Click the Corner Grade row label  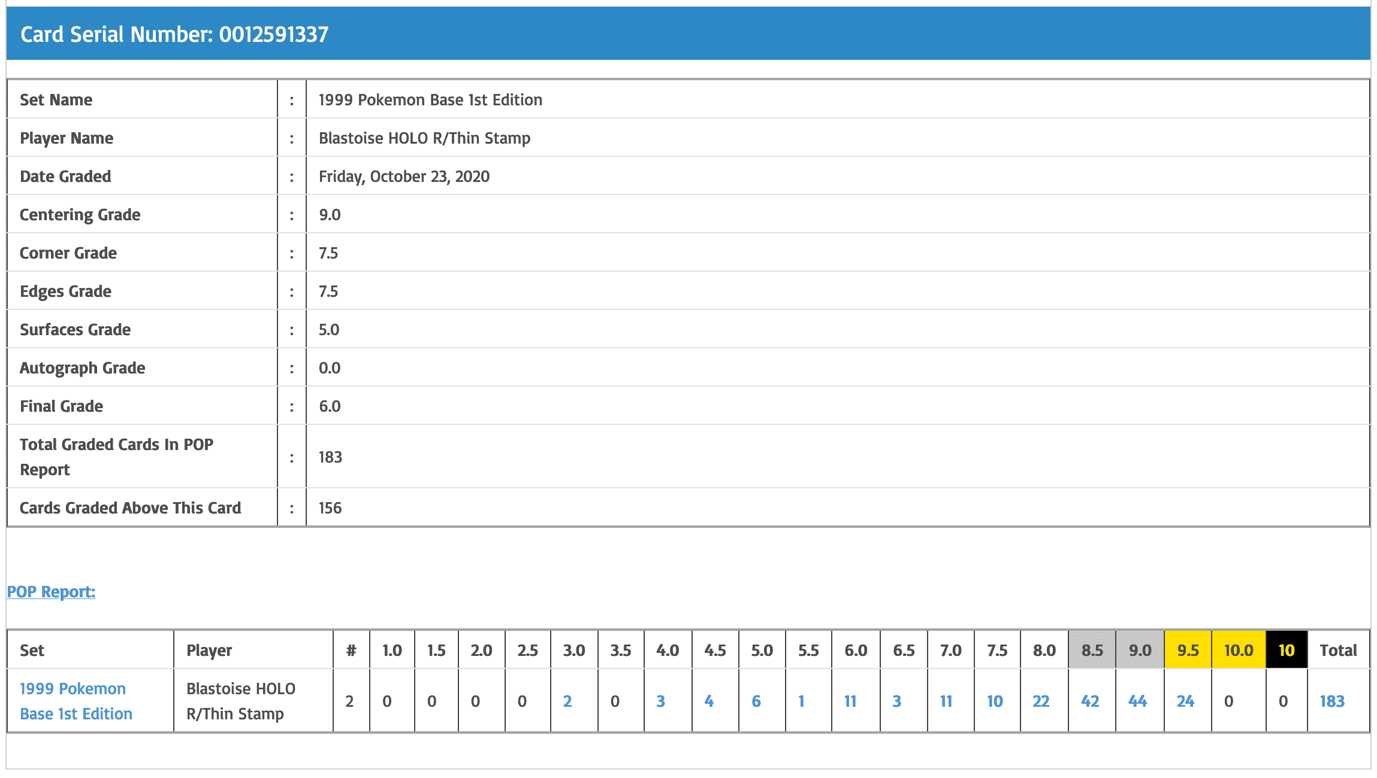68,253
